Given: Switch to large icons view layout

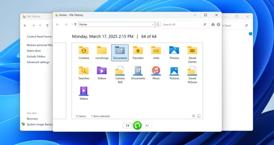Looking at the screenshot, I should [199, 116].
